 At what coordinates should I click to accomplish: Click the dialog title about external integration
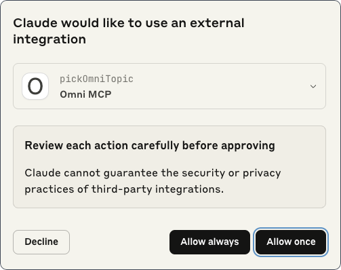tap(129, 31)
